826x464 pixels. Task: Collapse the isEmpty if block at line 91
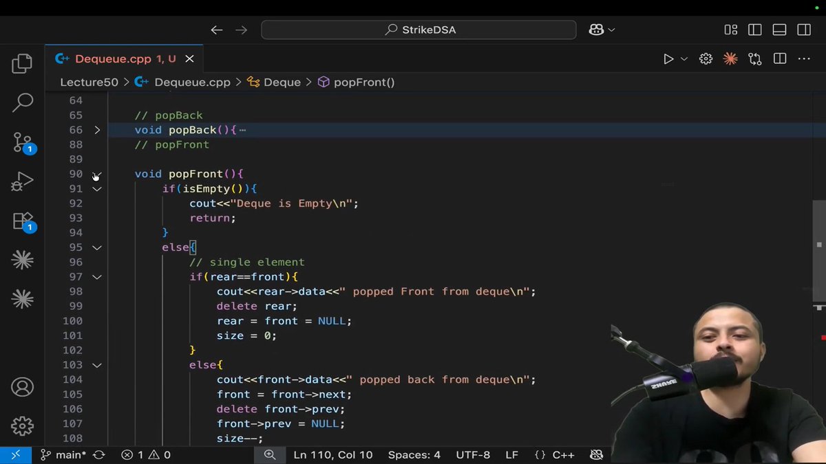[97, 188]
